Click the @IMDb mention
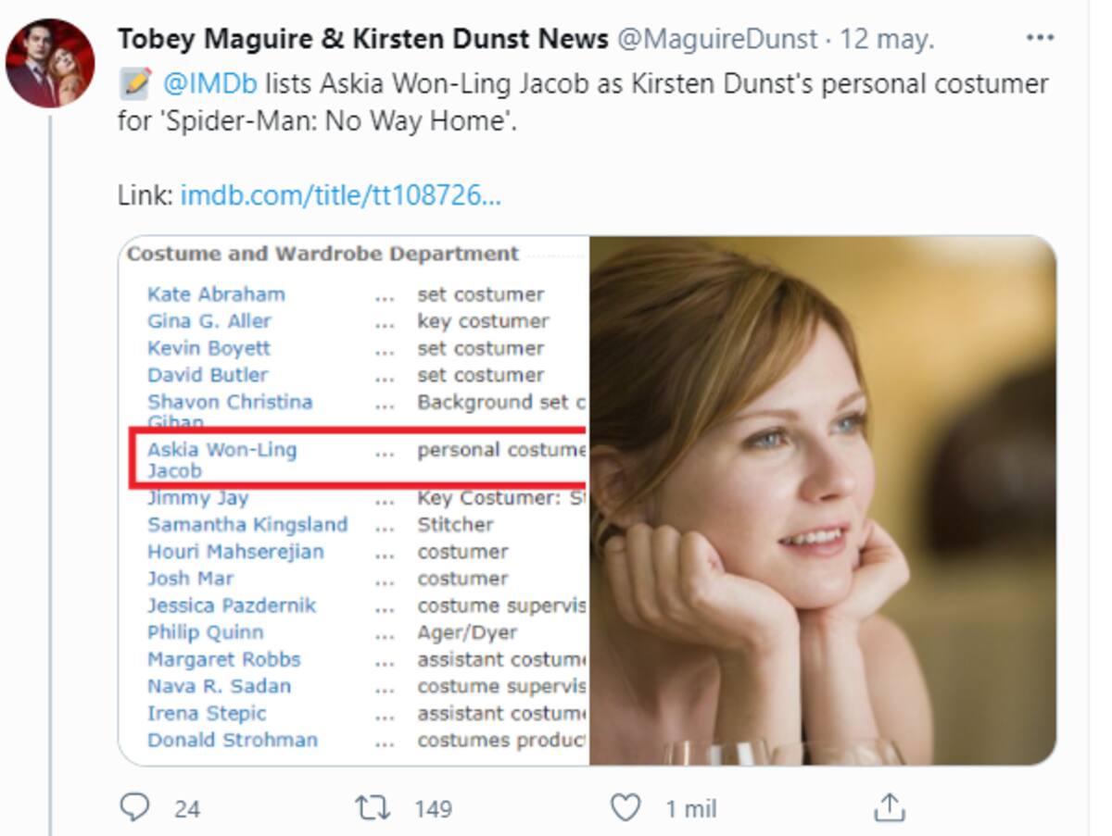Viewport: 1112px width, 836px height. (x=209, y=84)
